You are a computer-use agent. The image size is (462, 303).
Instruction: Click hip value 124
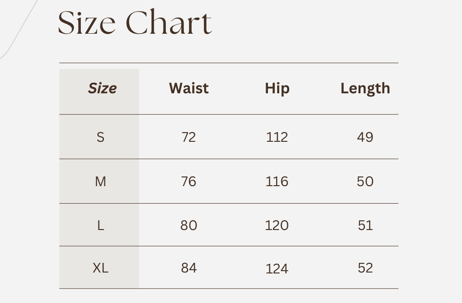277,269
